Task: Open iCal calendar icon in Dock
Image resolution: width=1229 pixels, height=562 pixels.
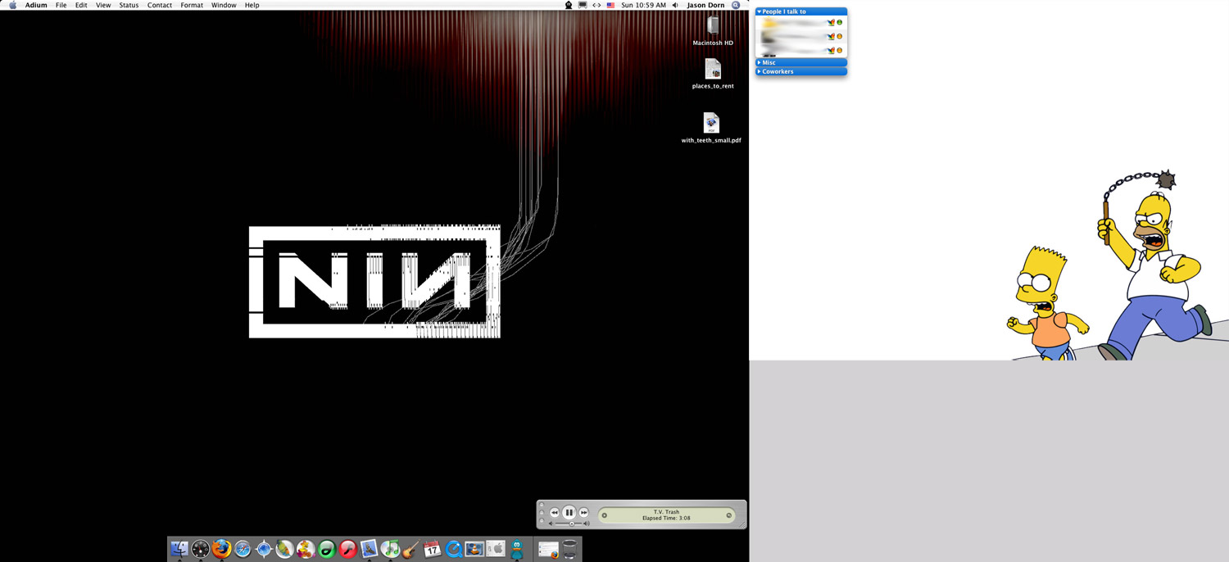Action: click(433, 550)
